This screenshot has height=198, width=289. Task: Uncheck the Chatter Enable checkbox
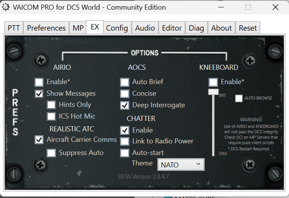[x=125, y=130]
